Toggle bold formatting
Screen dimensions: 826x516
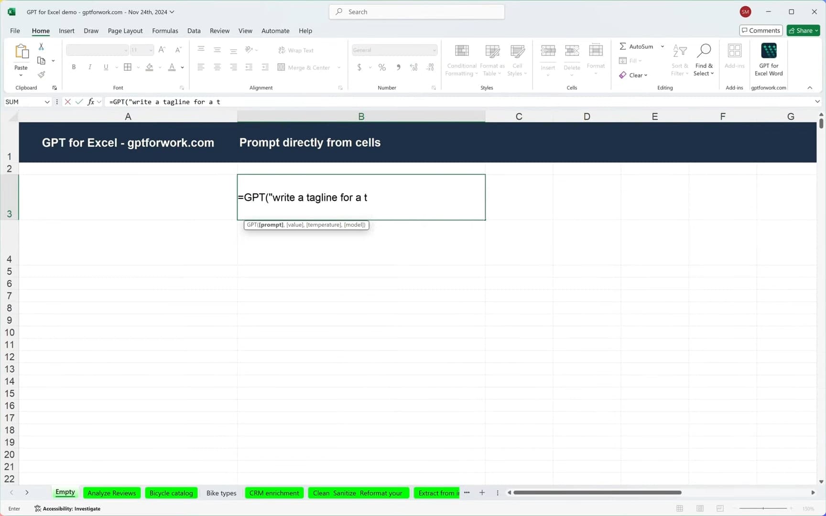74,67
